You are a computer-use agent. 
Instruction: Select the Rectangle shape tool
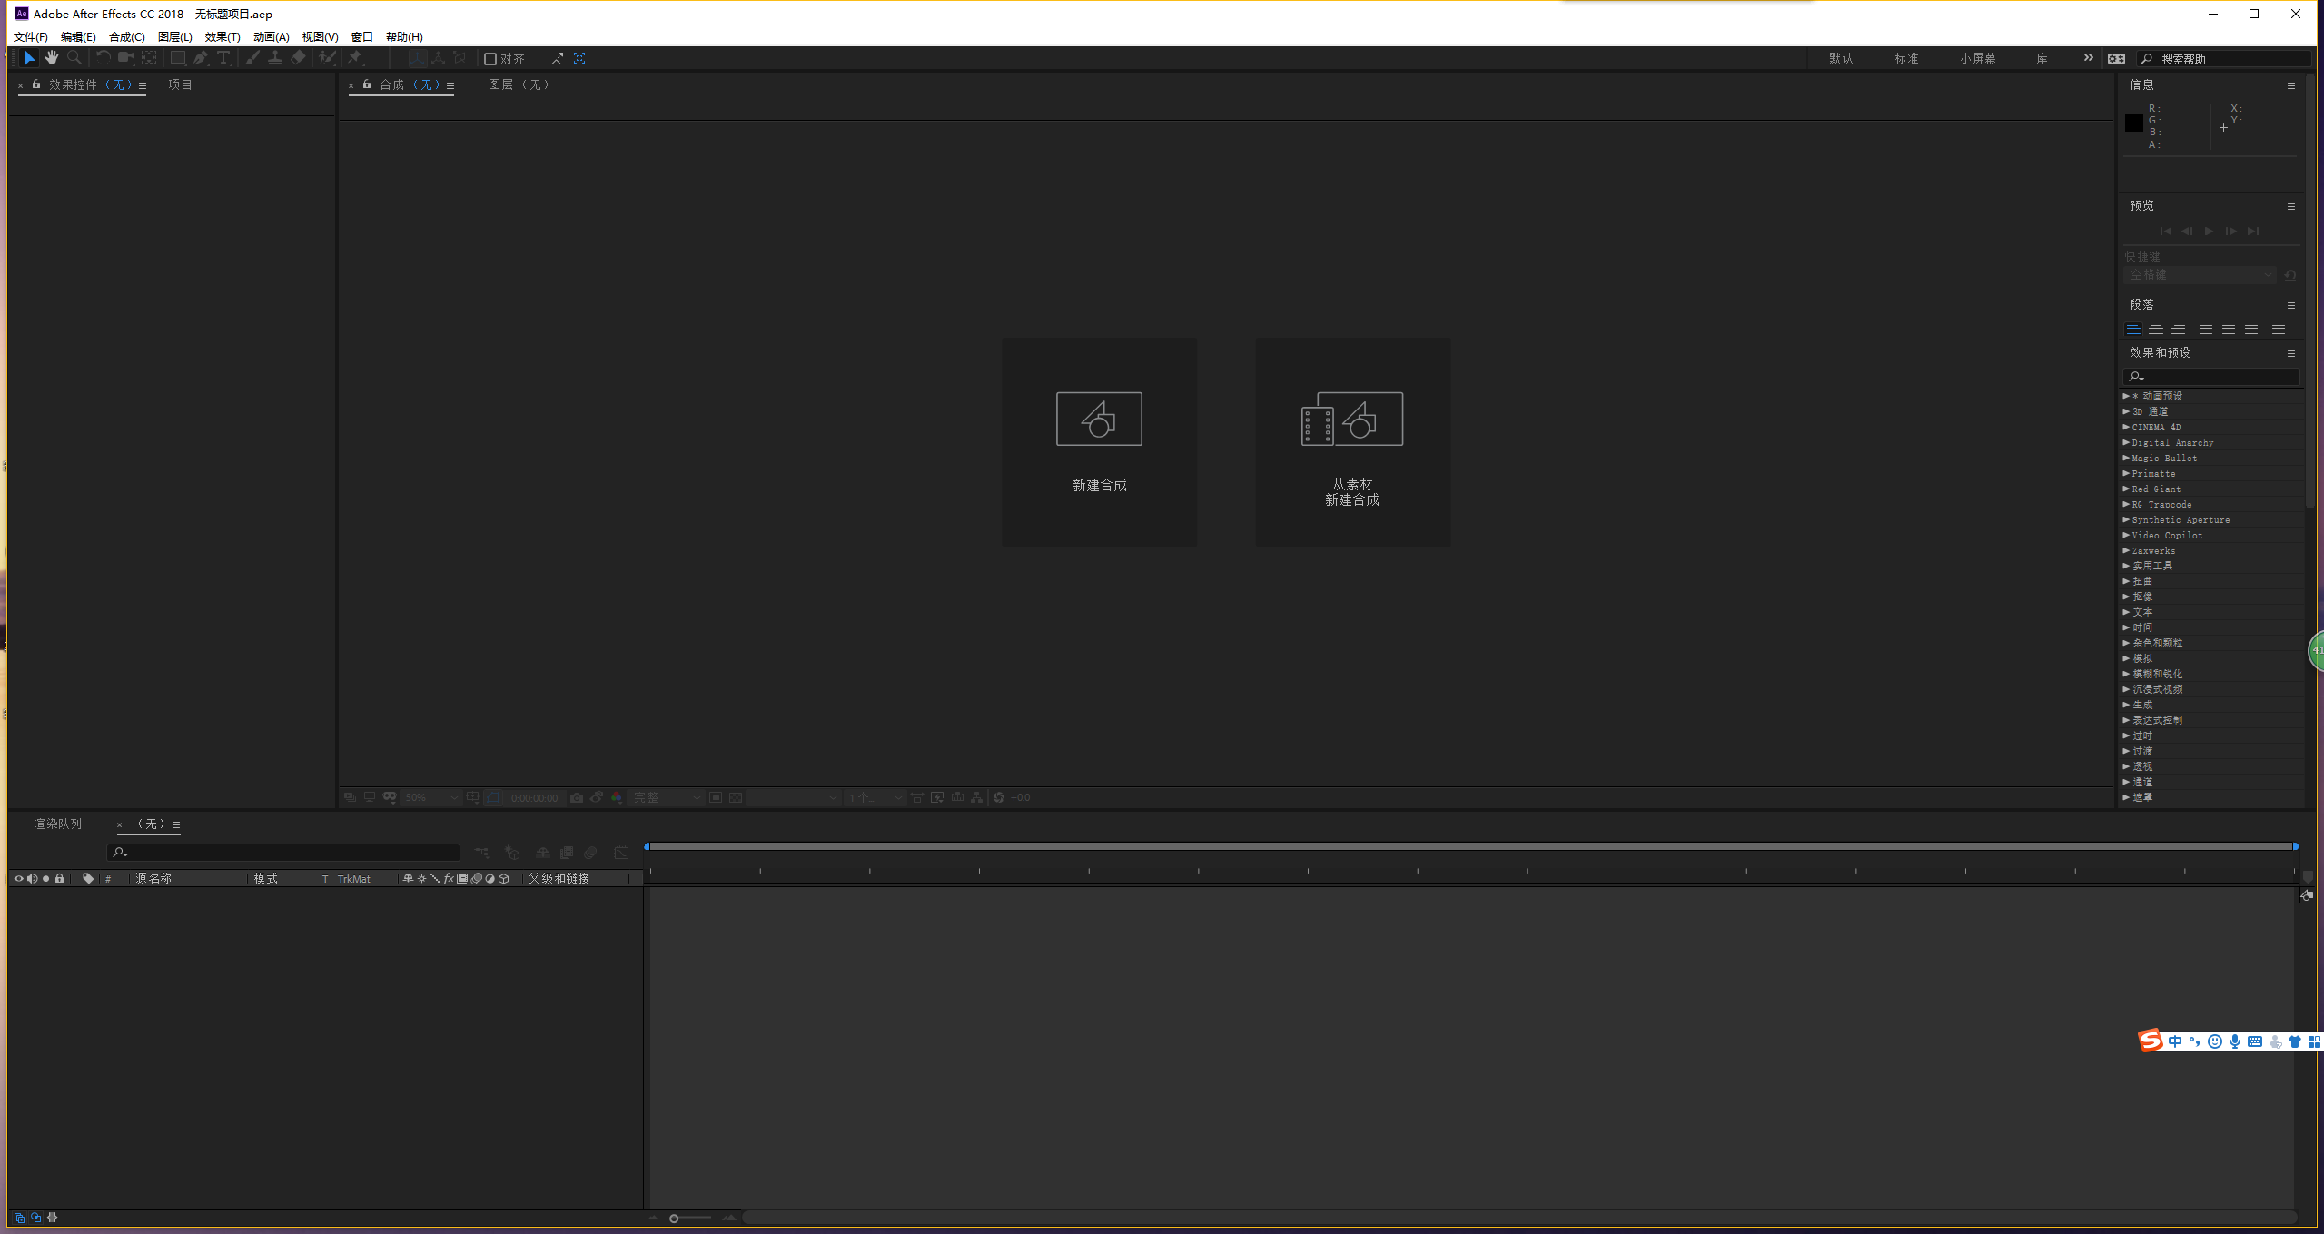click(178, 58)
